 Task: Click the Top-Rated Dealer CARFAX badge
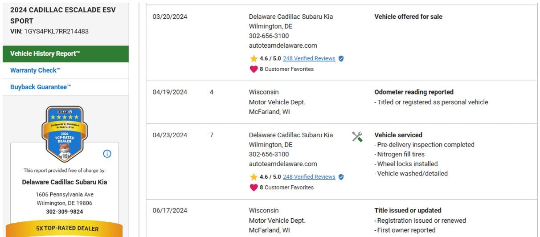point(65,134)
